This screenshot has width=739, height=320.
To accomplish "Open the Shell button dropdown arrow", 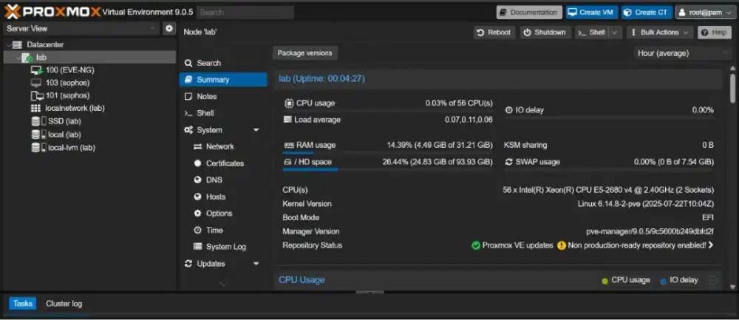I will (x=615, y=33).
